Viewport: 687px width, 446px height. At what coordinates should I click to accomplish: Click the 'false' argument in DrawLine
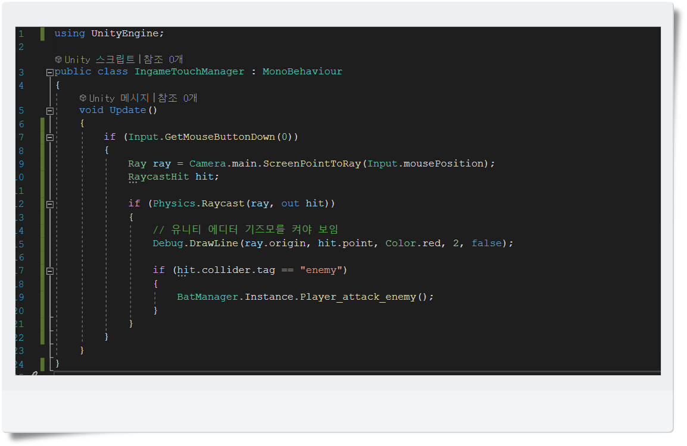486,243
